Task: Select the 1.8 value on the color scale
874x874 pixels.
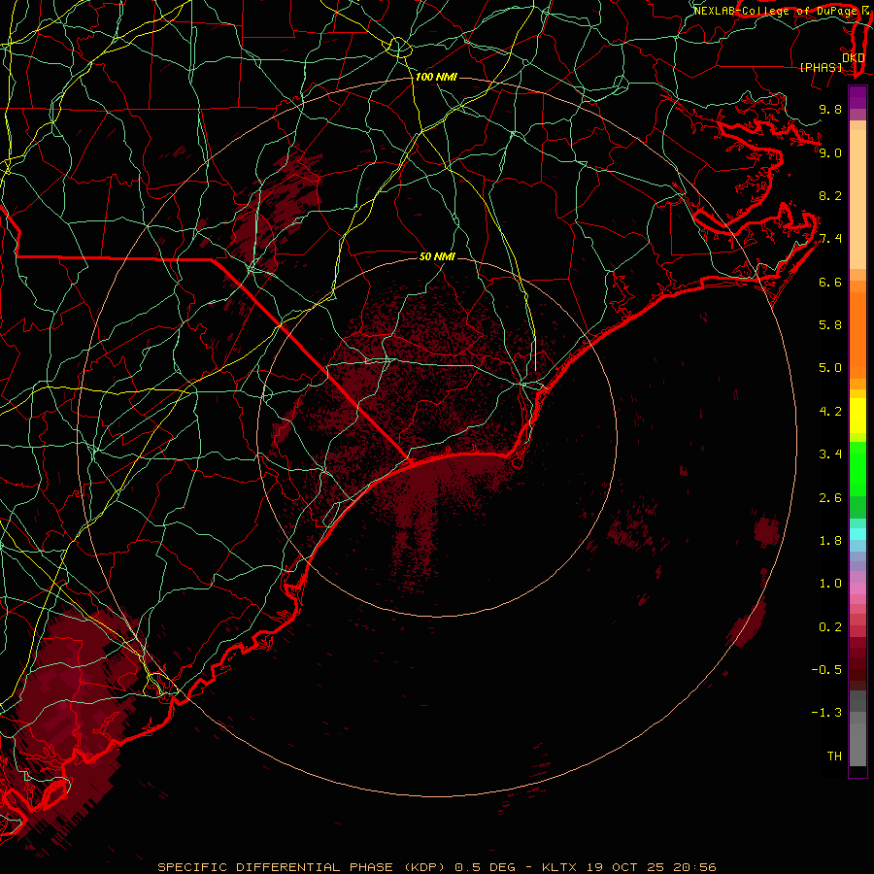Action: coord(830,541)
